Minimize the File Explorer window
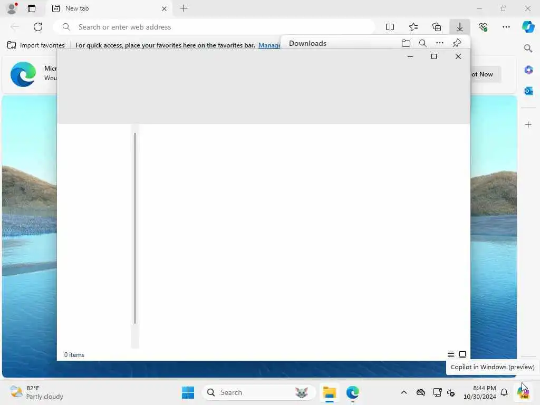 pyautogui.click(x=410, y=56)
